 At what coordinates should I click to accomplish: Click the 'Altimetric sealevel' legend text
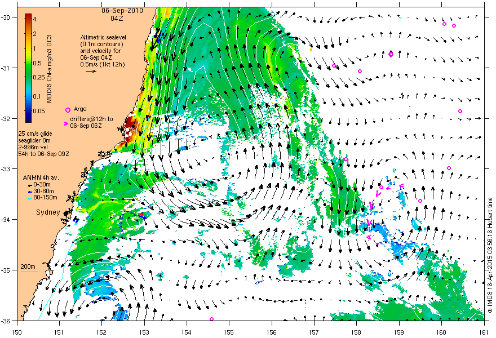click(x=103, y=37)
